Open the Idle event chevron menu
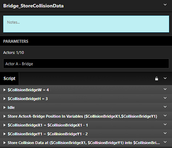Viewport: 172px width, 148px height. tap(165, 107)
